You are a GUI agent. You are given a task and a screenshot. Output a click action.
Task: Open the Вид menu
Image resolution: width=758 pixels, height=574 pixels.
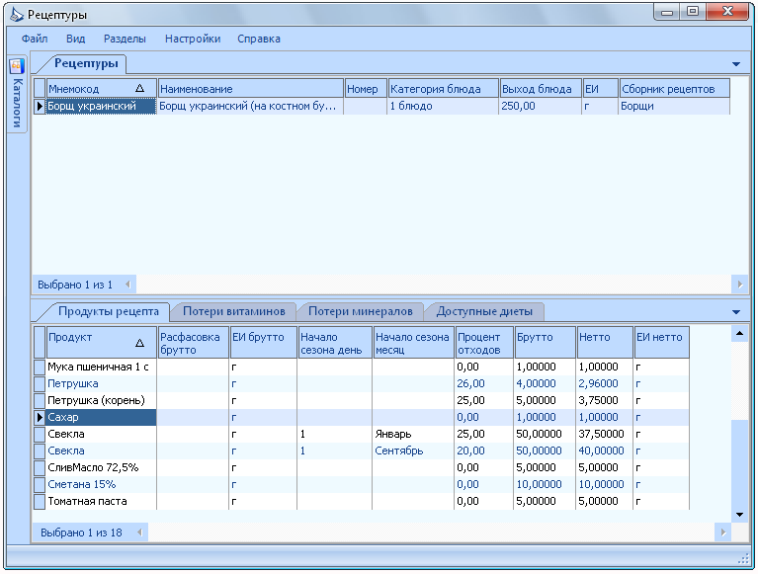[x=75, y=39]
